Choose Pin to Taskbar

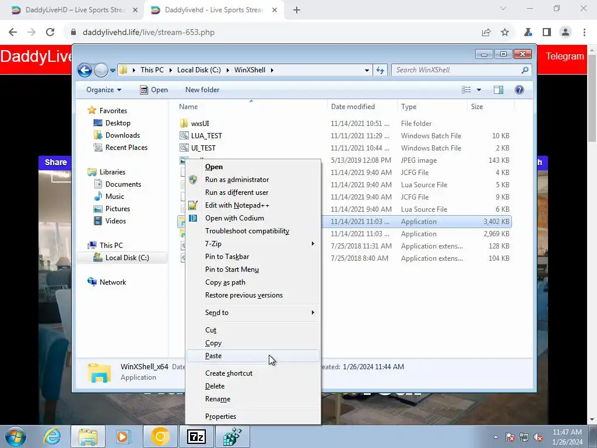click(x=253, y=257)
